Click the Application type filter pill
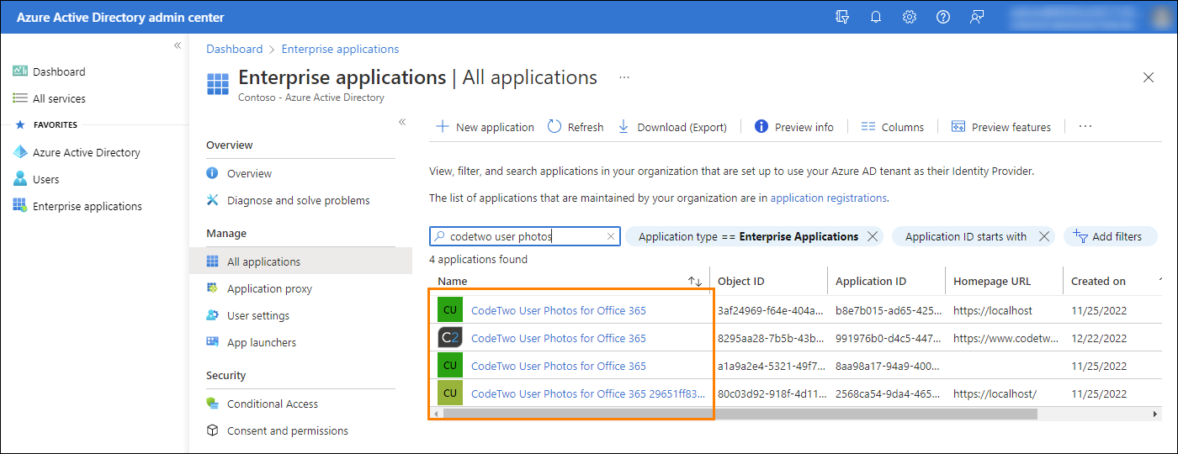This screenshot has width=1178, height=454. [x=755, y=236]
